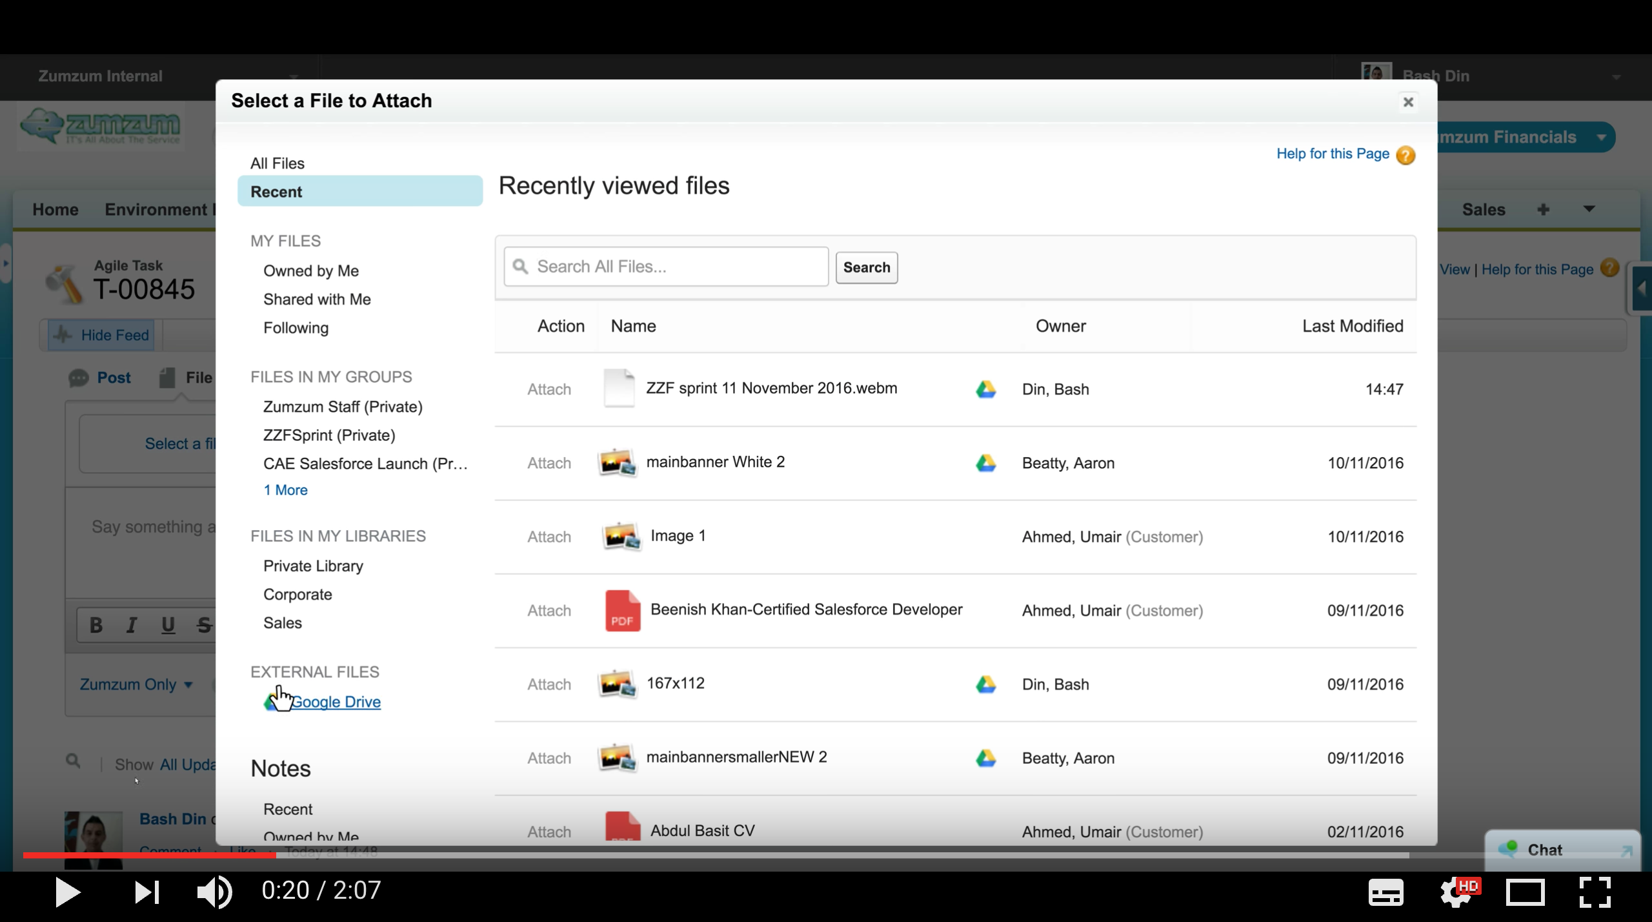
Task: Click plus icon to add tabs
Action: tap(1543, 209)
